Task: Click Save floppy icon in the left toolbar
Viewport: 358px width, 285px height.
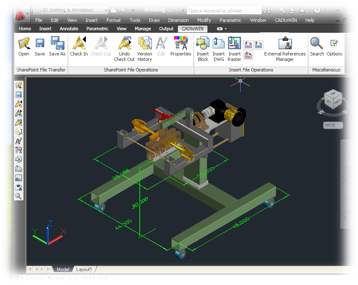Action: pyautogui.click(x=19, y=95)
